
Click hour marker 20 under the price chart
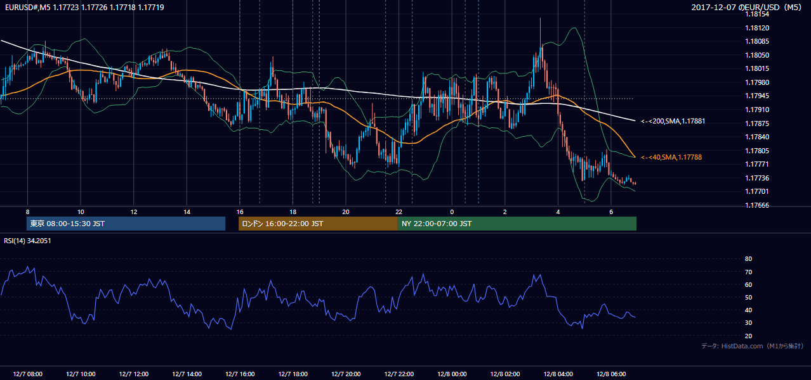coord(346,212)
